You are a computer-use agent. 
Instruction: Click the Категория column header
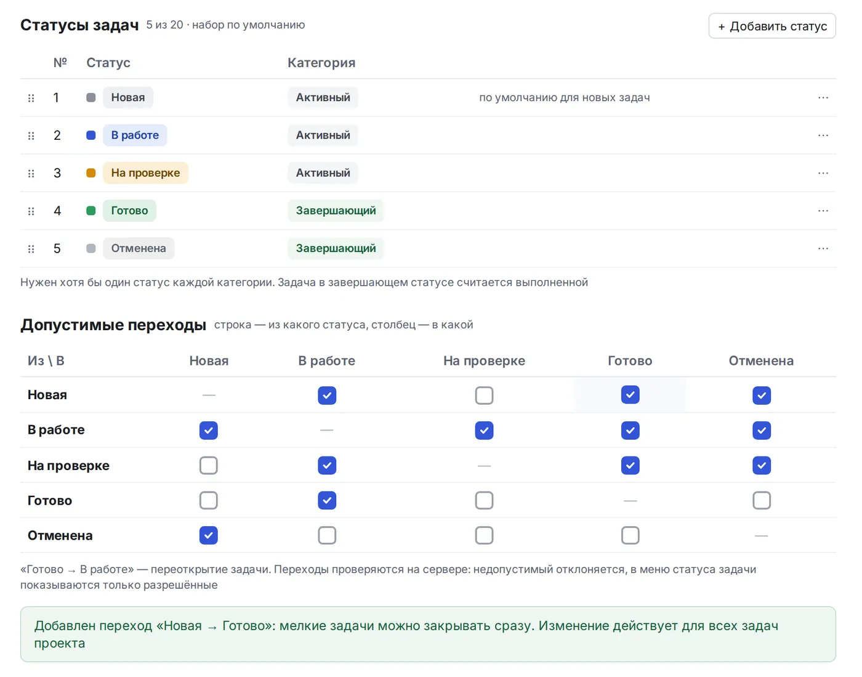tap(321, 63)
